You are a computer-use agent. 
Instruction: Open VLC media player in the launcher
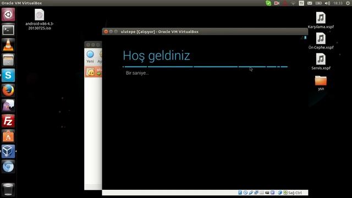[x=8, y=45]
